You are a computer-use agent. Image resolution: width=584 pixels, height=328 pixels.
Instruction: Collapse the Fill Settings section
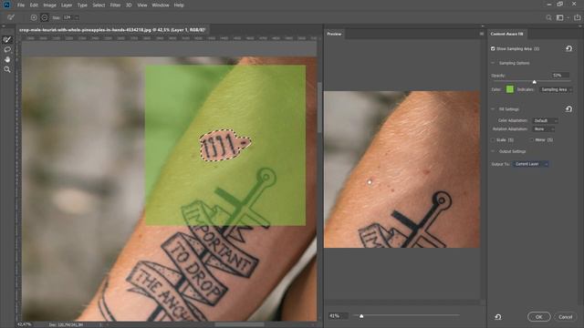(x=493, y=109)
